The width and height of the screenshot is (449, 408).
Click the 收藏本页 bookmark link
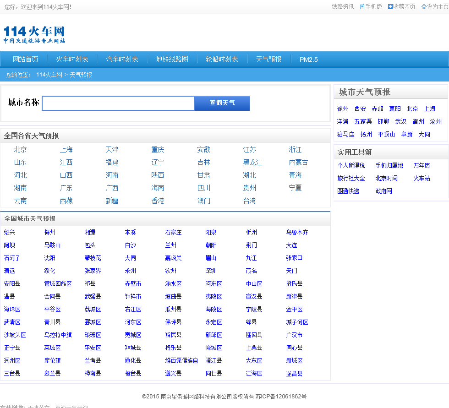pos(401,6)
